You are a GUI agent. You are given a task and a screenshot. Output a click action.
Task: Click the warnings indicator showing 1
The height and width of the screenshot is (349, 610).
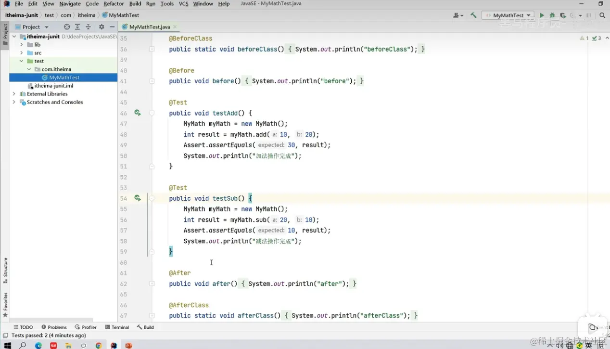[584, 38]
